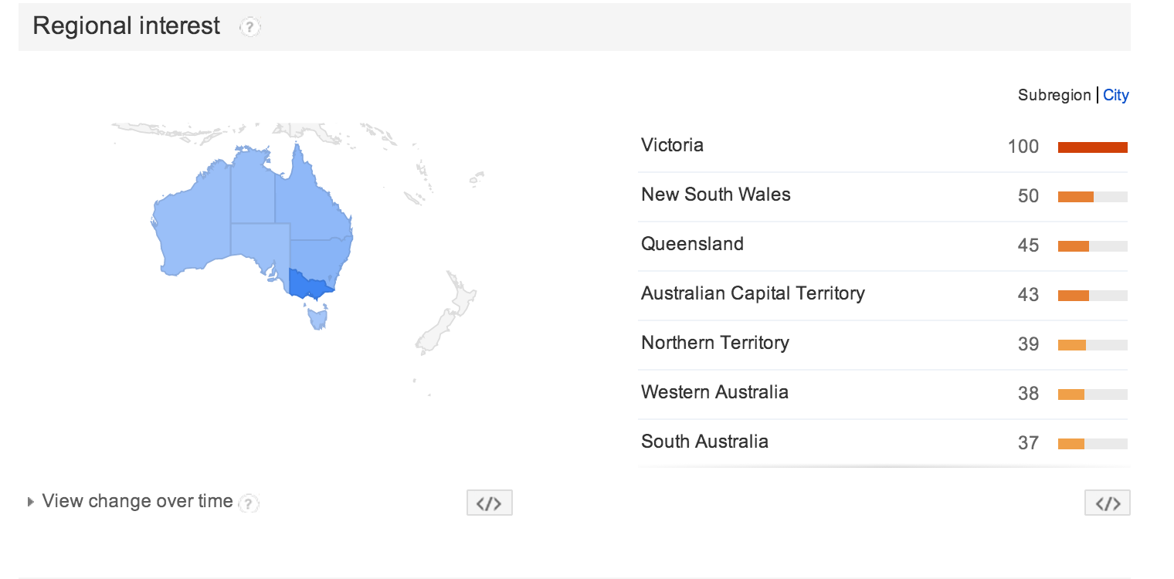Click the embed code icon below the map

489,503
